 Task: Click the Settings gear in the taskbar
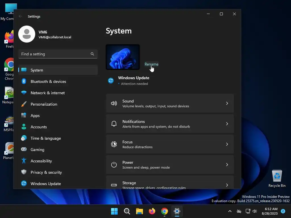177,211
